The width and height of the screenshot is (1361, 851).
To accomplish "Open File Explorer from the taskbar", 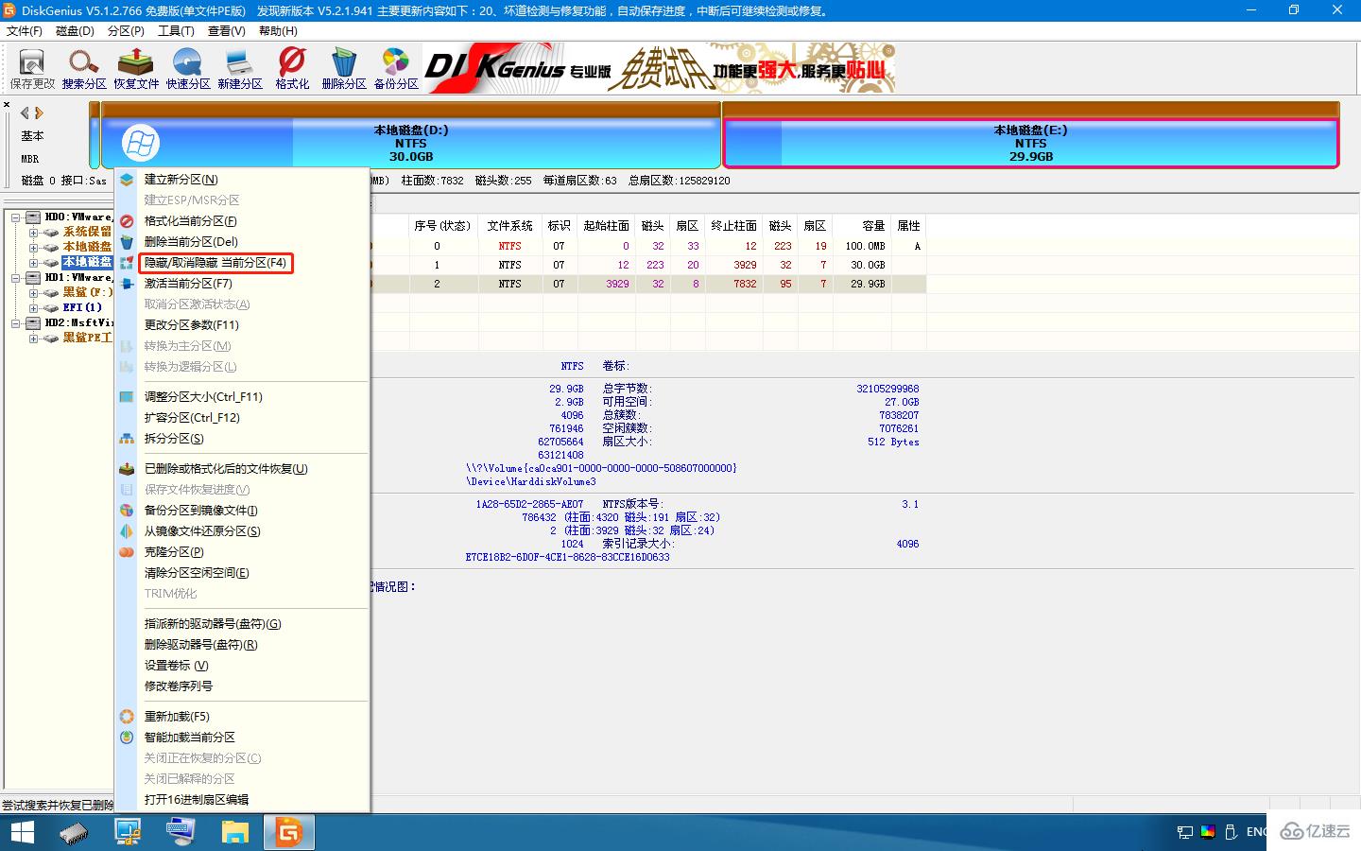I will point(234,832).
